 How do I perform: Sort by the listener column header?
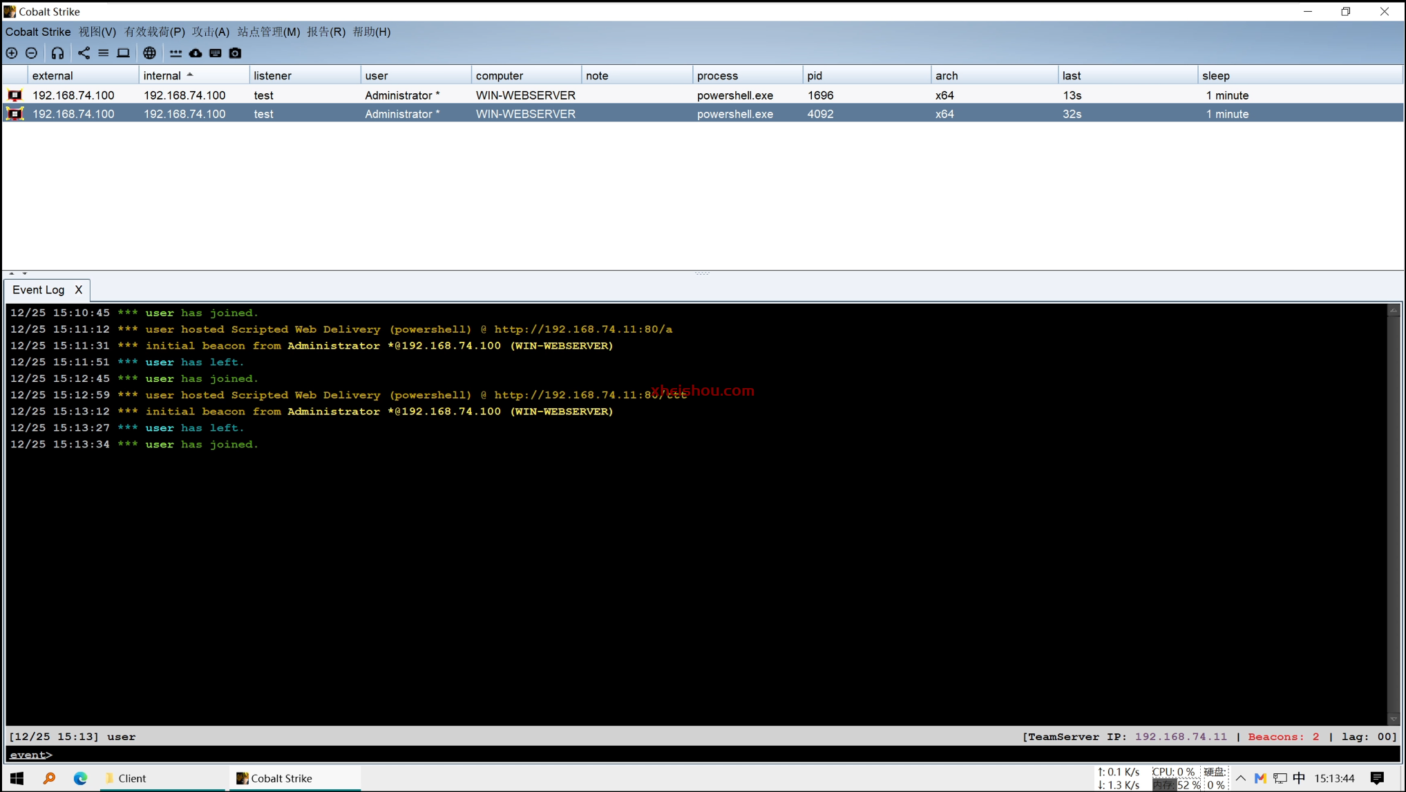(305, 76)
